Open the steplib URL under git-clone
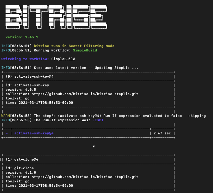This screenshot has width=213, height=193. click(x=85, y=177)
